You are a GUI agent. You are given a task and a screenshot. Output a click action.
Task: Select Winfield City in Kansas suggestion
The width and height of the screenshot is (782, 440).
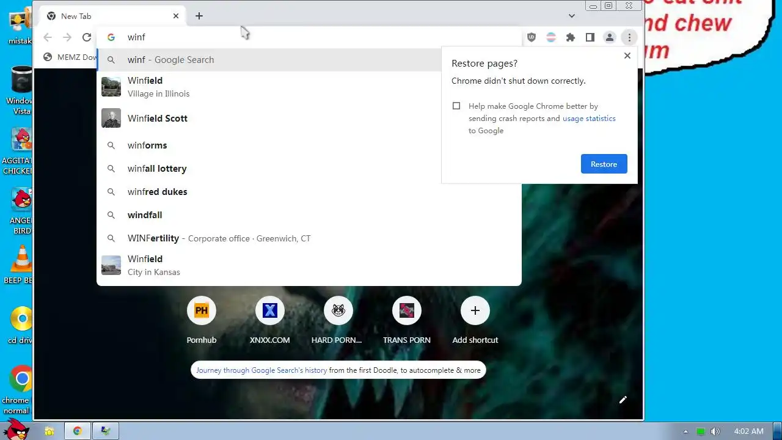[309, 265]
